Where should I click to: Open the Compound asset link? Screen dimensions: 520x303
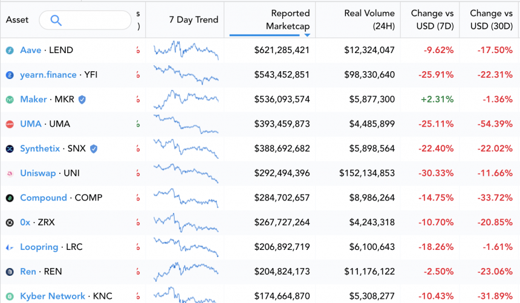44,198
